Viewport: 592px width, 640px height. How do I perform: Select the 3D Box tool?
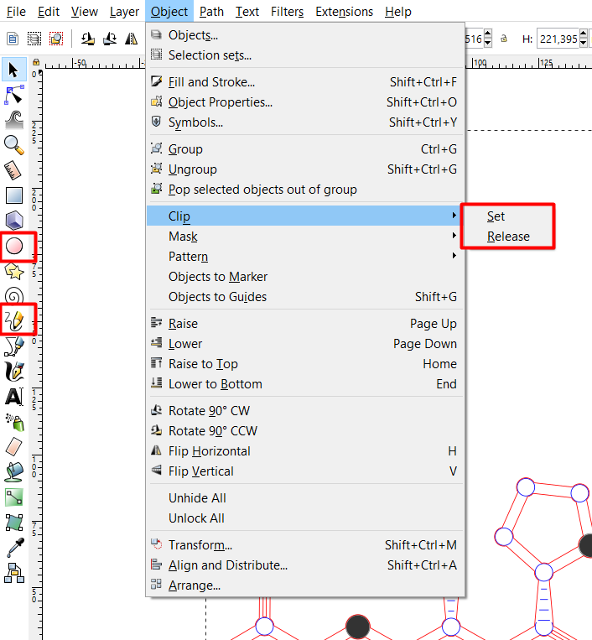(x=14, y=221)
